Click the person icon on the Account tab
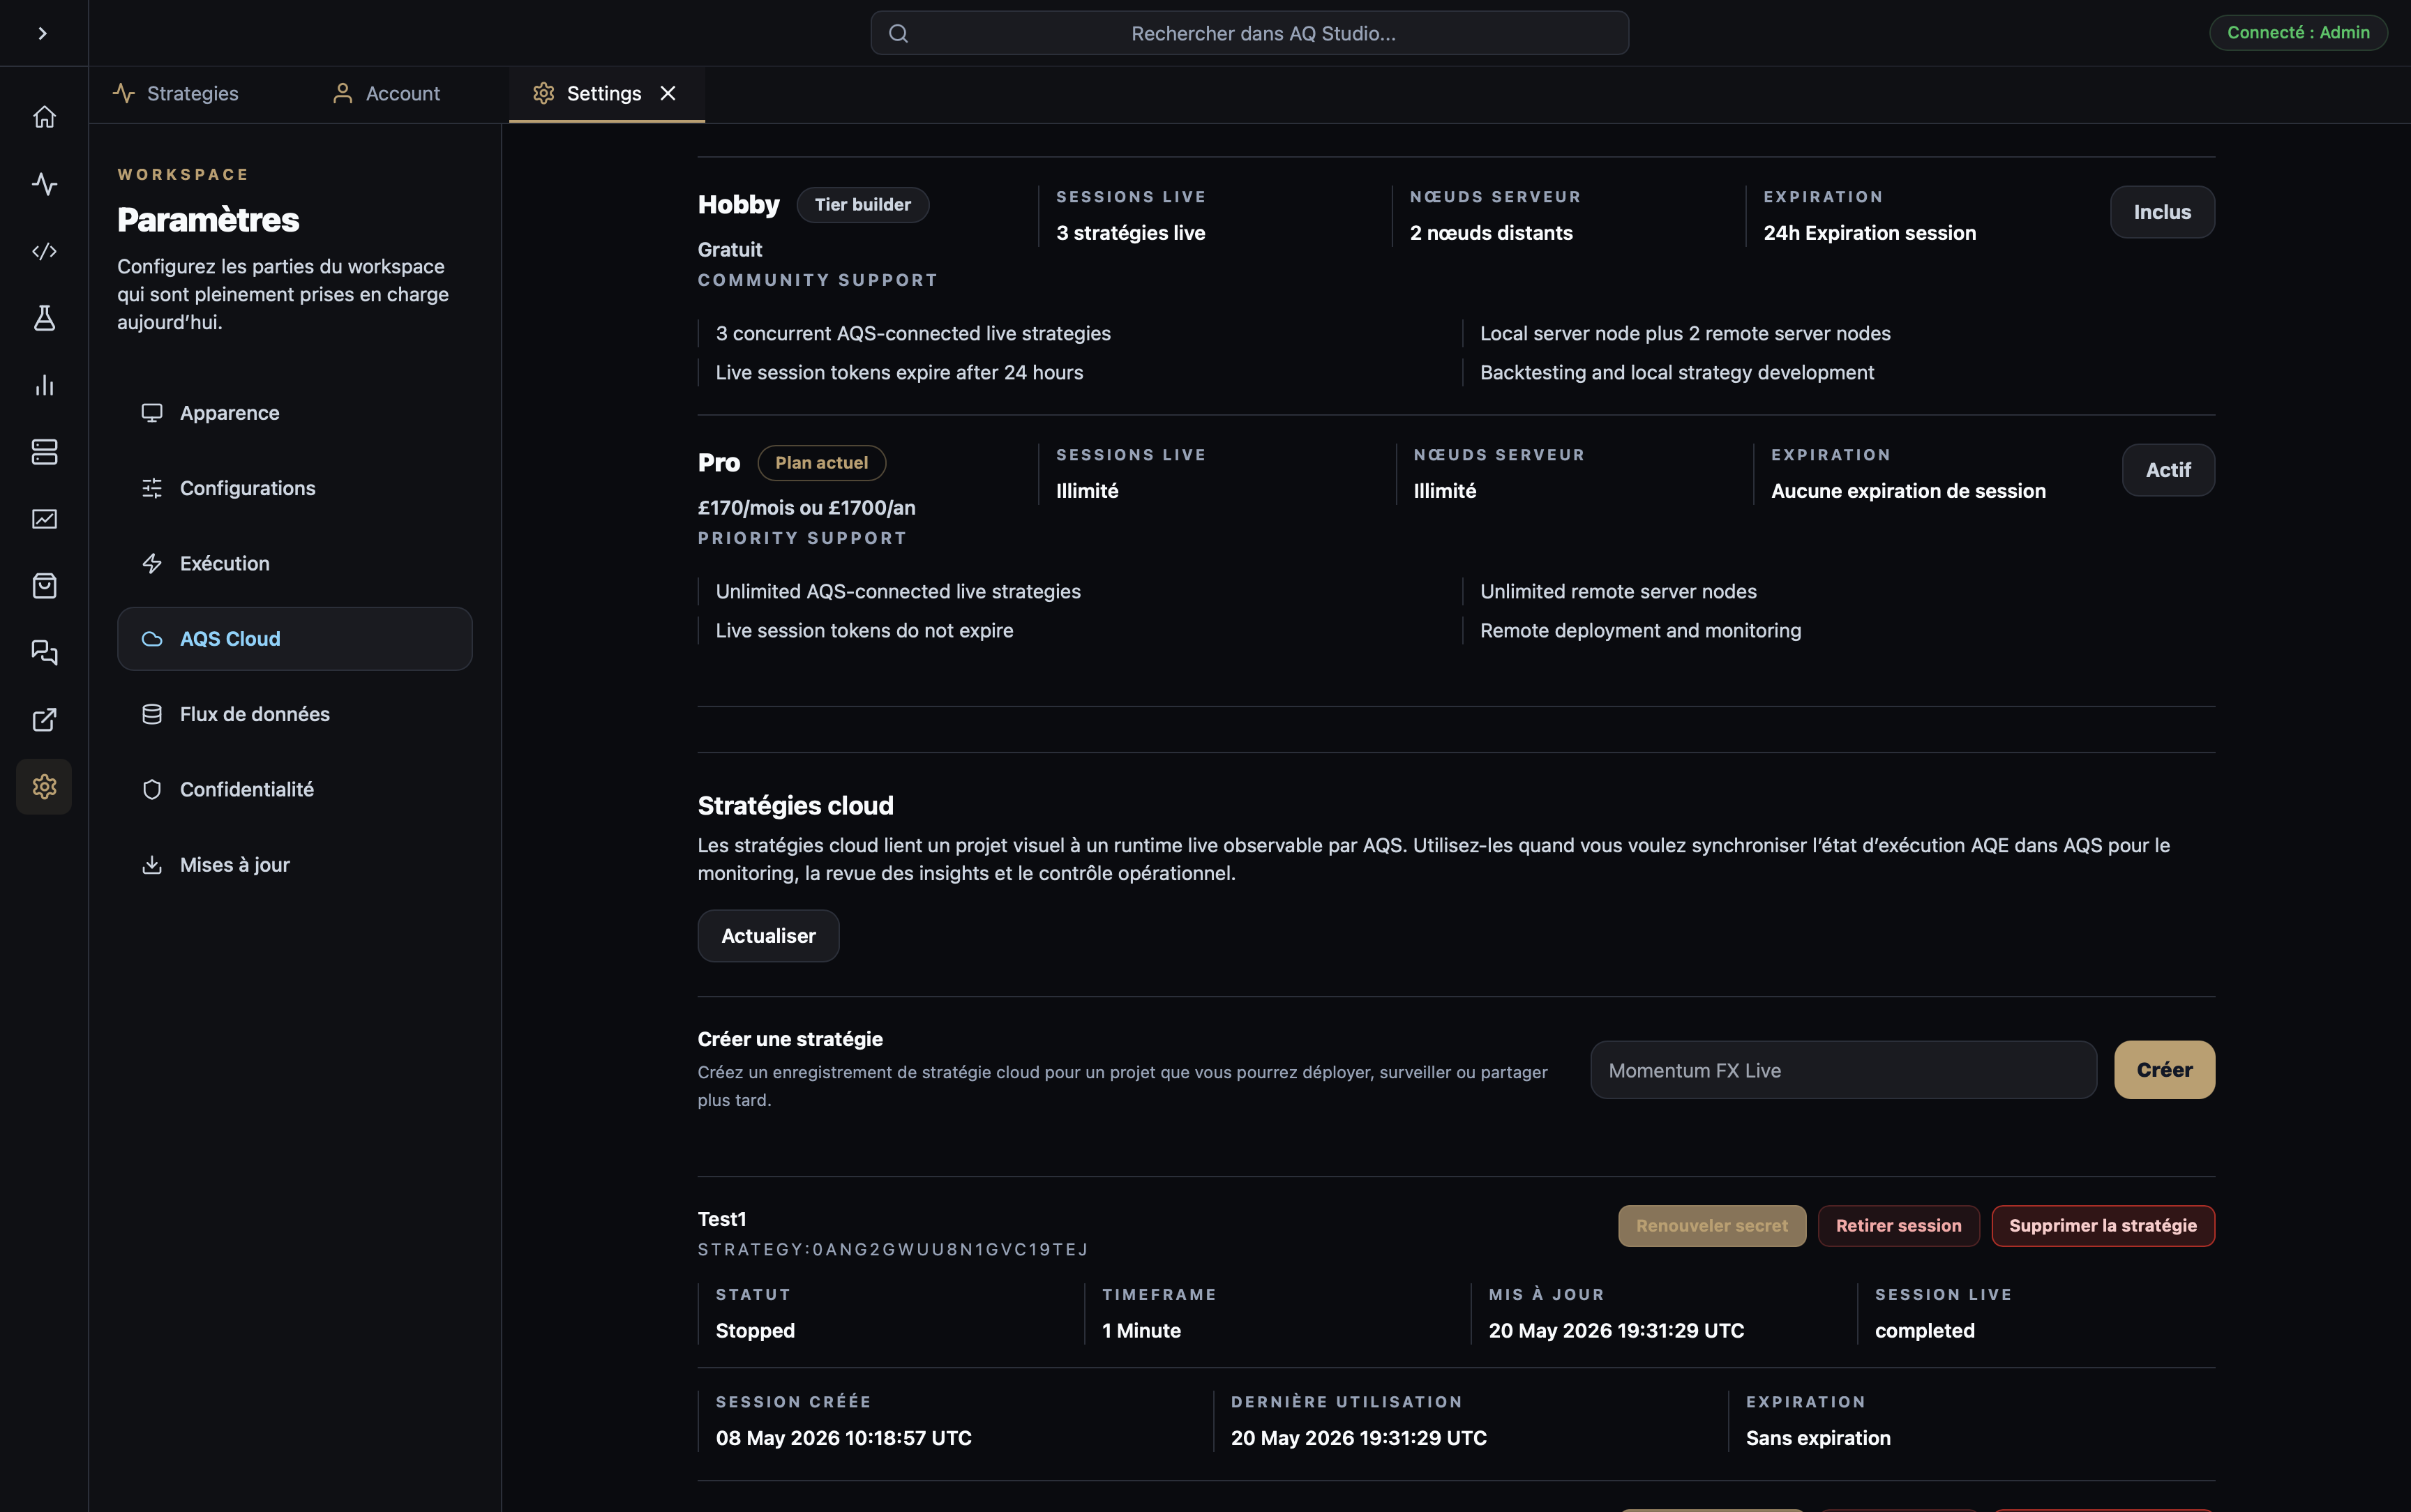Image resolution: width=2411 pixels, height=1512 pixels. pos(342,93)
